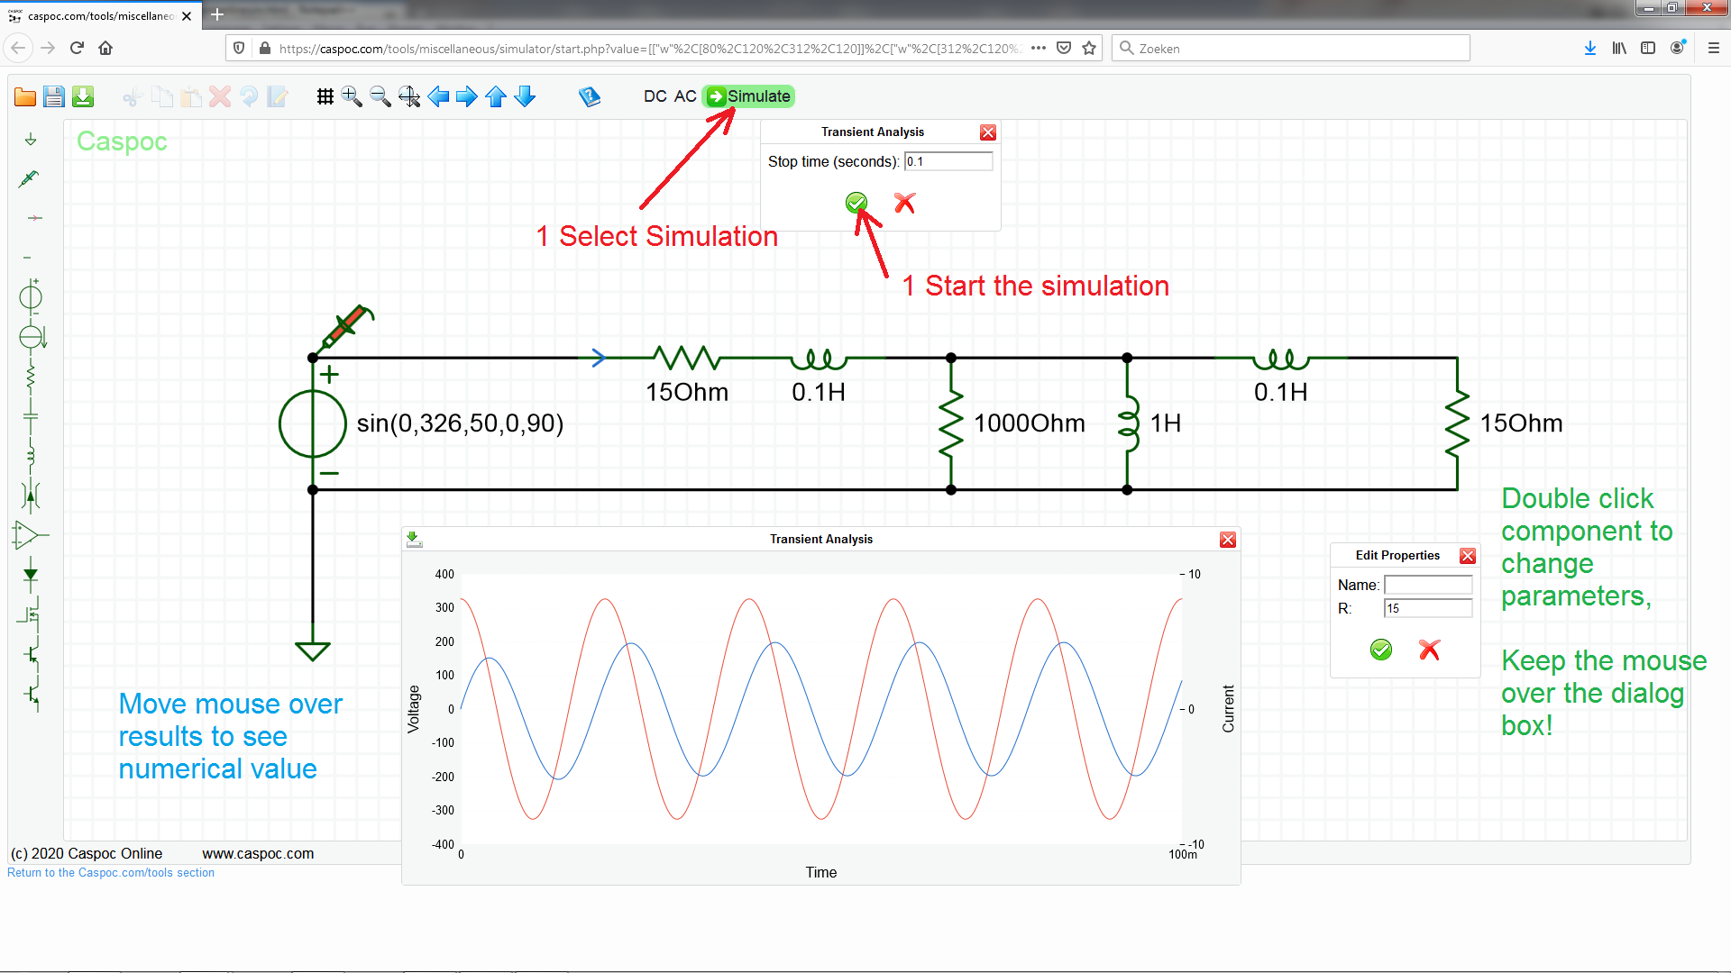Open the help book icon
This screenshot has width=1731, height=973.
[x=590, y=97]
